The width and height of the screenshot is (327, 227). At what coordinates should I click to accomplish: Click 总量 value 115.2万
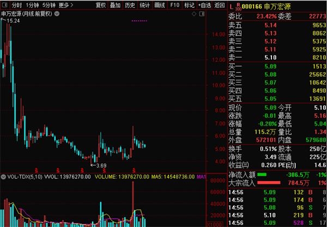tap(265, 132)
